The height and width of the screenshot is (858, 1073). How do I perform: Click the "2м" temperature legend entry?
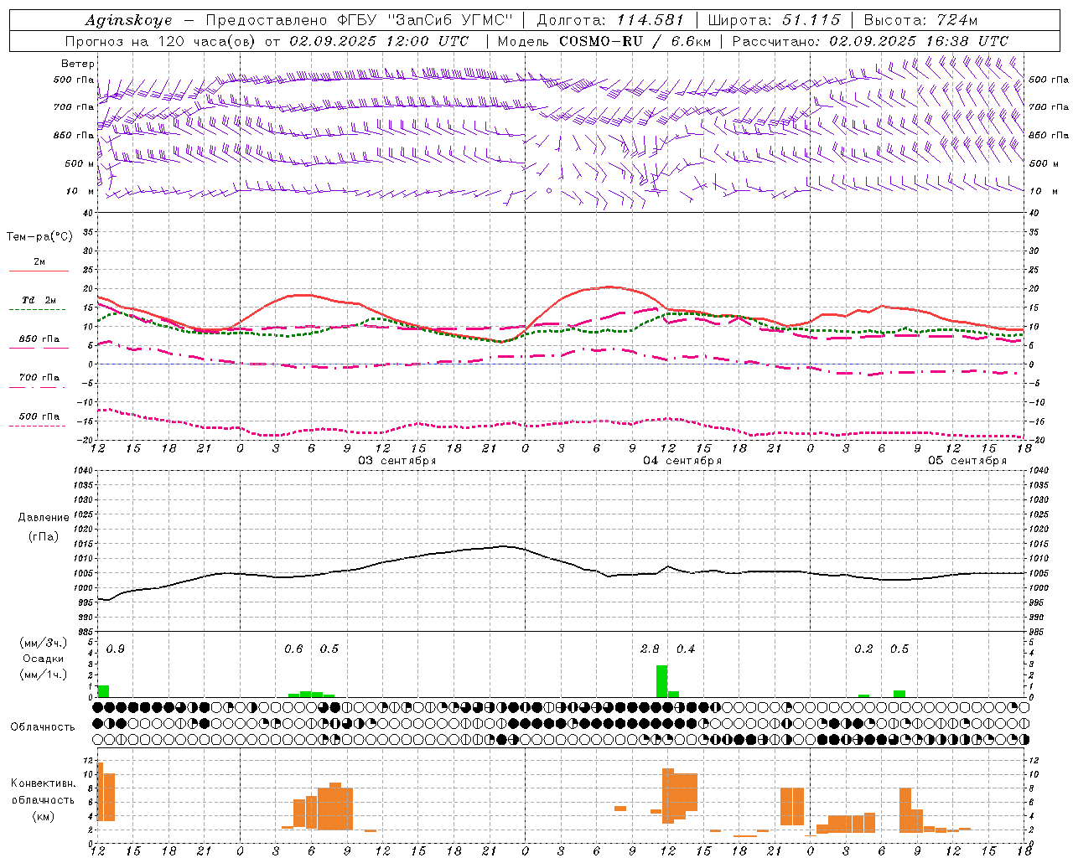[x=39, y=262]
